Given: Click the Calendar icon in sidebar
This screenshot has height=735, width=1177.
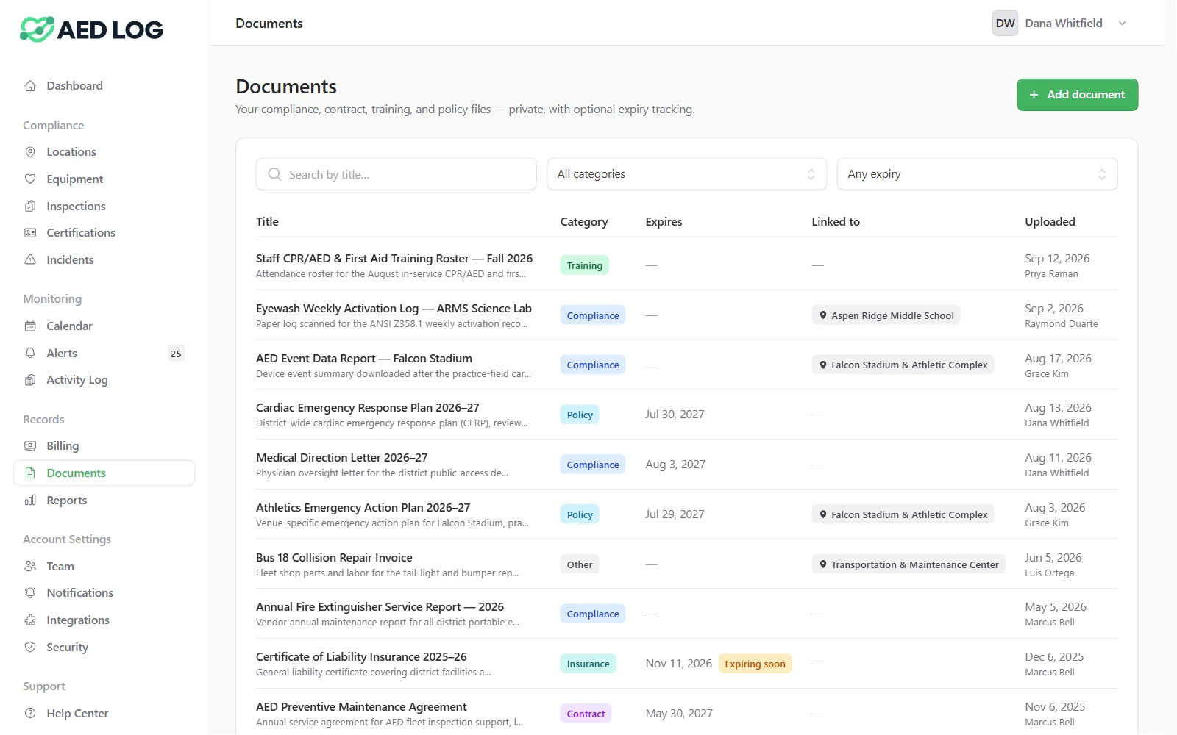Looking at the screenshot, I should [30, 326].
